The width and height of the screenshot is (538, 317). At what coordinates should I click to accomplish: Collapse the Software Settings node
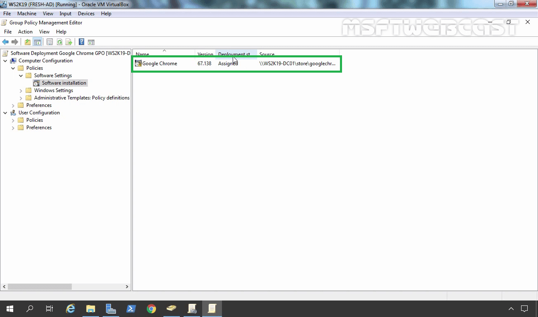[21, 76]
